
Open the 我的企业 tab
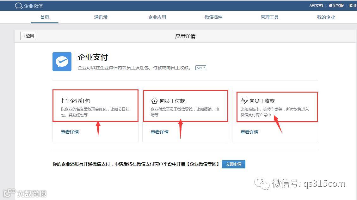click(326, 17)
